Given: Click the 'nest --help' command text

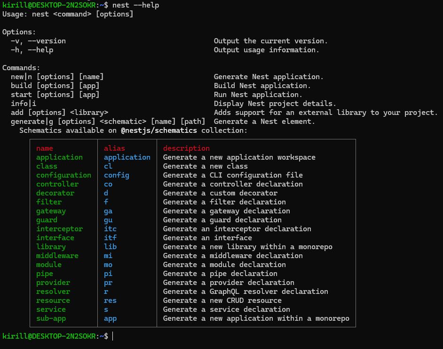Looking at the screenshot, I should (x=135, y=5).
